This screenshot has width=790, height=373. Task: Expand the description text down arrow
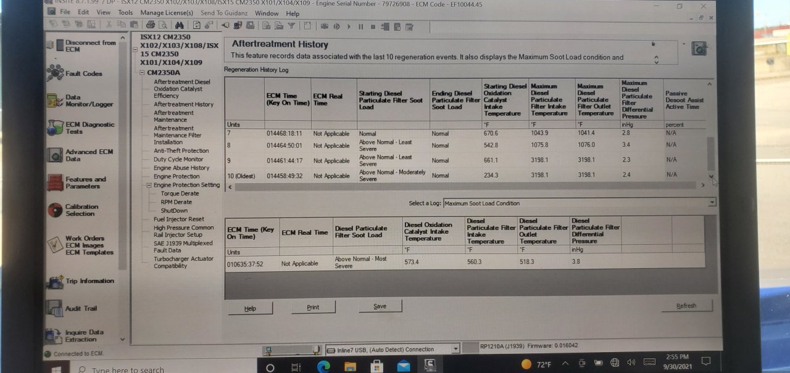[x=656, y=61]
